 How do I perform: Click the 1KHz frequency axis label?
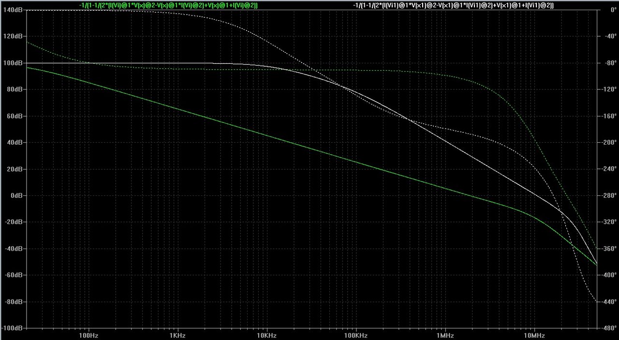[177, 335]
